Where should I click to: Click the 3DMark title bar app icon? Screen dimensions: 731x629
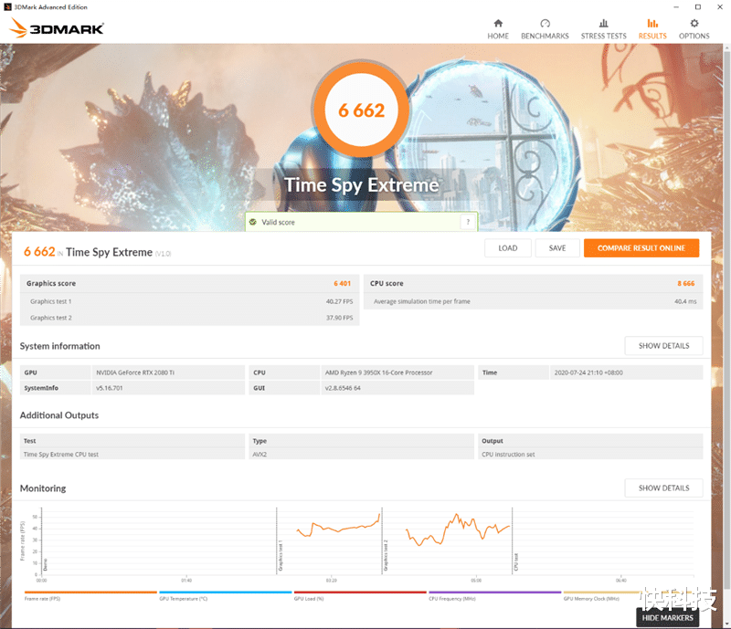click(7, 7)
